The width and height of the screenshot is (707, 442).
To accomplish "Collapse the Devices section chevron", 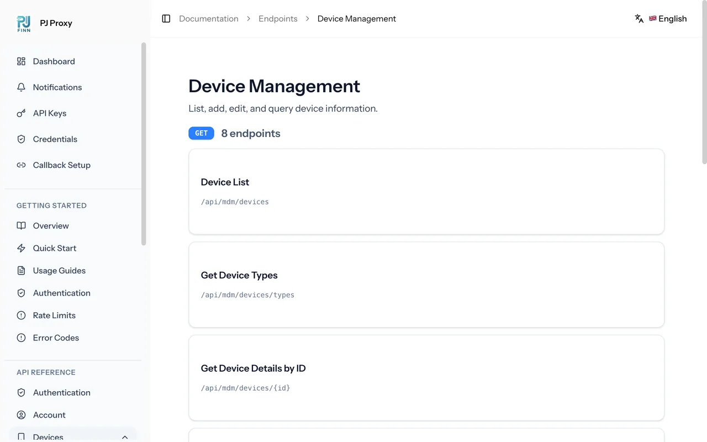I will coord(125,437).
